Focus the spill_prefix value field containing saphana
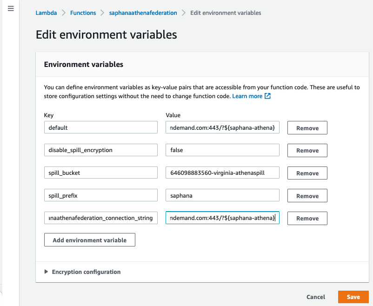The height and width of the screenshot is (306, 373). tap(222, 195)
